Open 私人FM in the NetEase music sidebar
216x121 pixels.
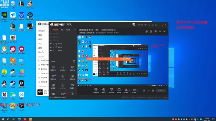tap(41, 52)
